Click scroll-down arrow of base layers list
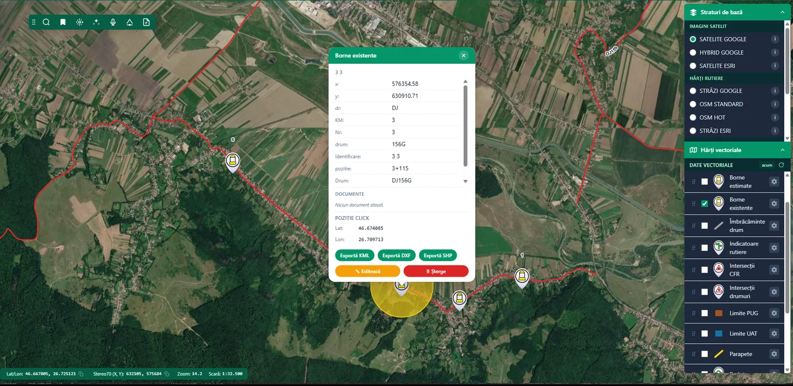This screenshot has height=386, width=793. [787, 138]
